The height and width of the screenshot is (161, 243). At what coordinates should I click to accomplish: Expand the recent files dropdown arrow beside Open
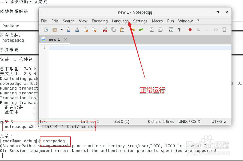[62, 30]
